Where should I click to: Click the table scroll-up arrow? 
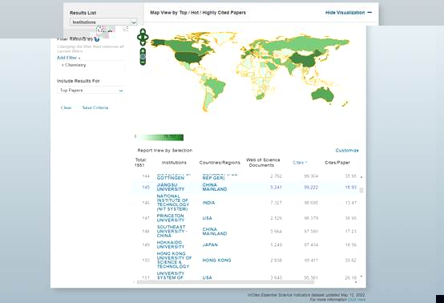point(361,177)
